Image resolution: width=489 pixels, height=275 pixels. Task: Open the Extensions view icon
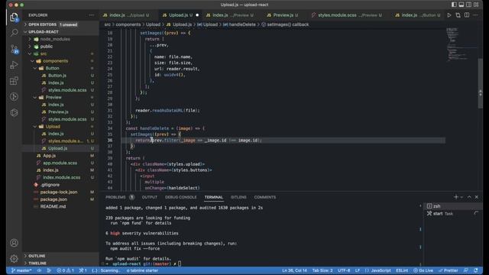coord(14,81)
